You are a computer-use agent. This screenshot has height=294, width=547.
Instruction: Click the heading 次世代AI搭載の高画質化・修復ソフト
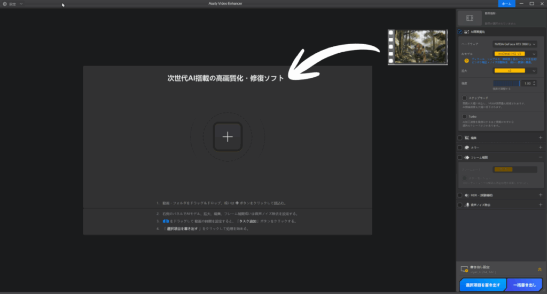(225, 78)
